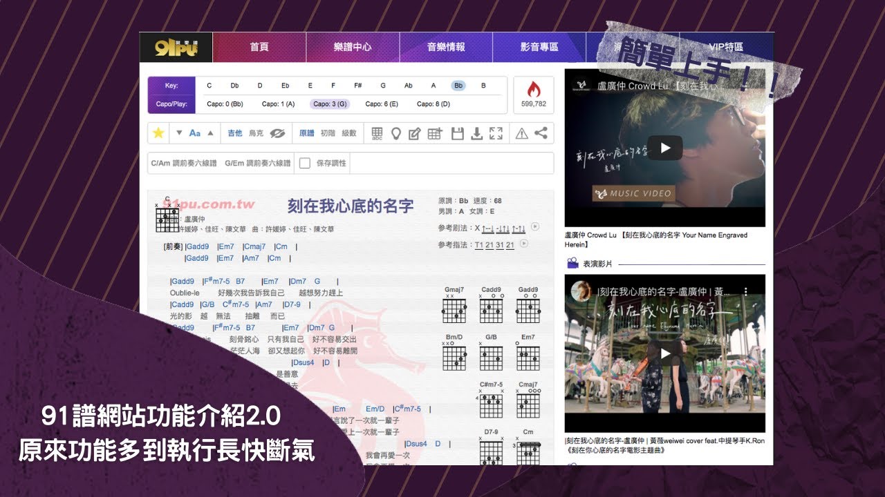Select 原譜 sheet mode
Screen dimensions: 885x497
point(307,133)
